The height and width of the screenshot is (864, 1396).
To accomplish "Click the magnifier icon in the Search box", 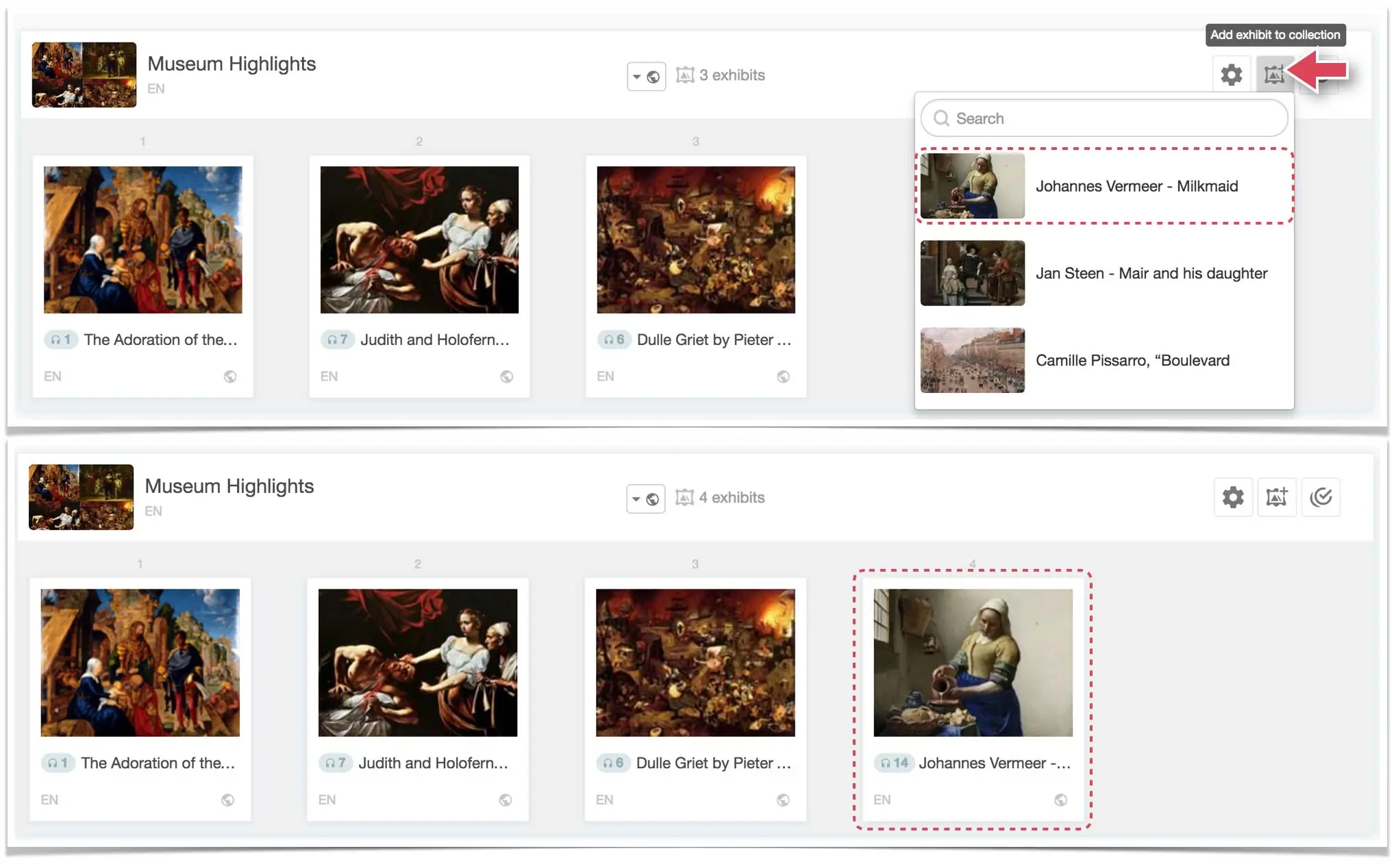I will (x=942, y=118).
